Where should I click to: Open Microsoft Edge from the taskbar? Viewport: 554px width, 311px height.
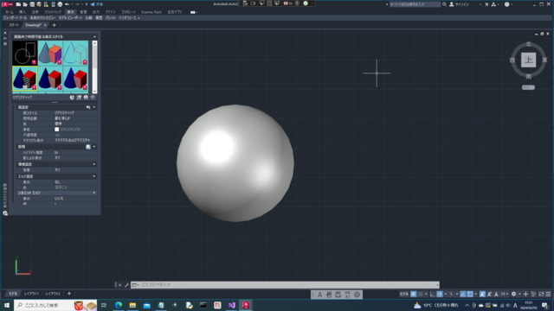[x=119, y=305]
